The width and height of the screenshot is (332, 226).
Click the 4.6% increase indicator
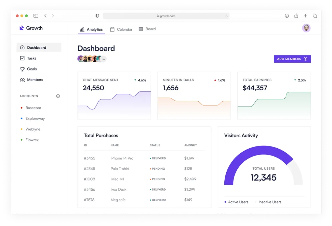(140, 80)
